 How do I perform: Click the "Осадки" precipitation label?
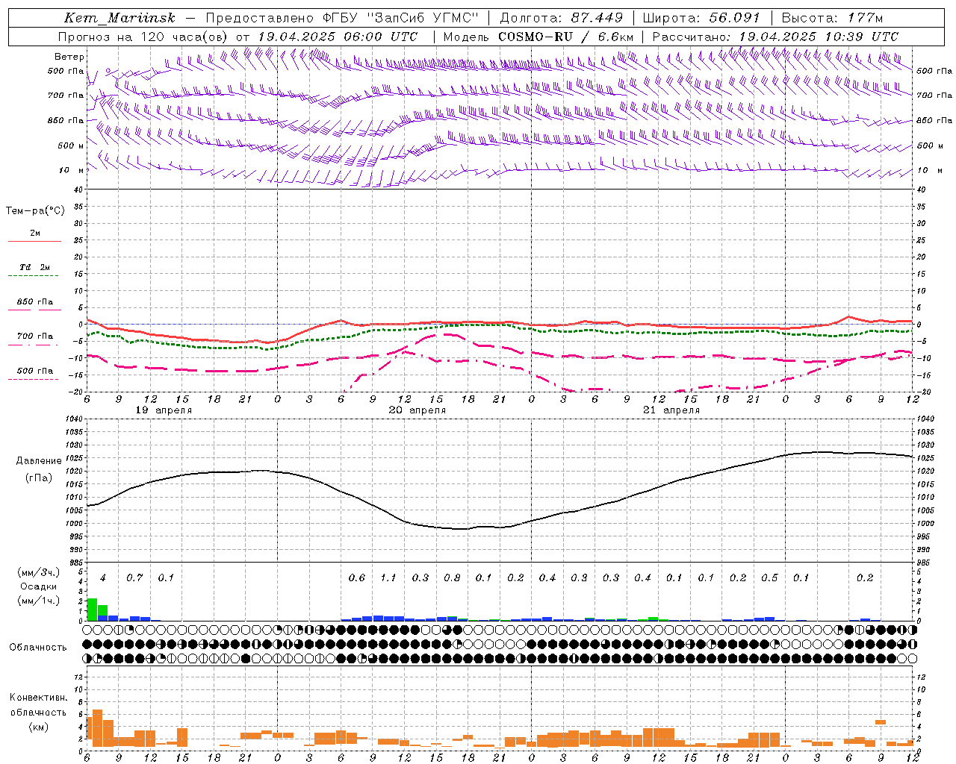pyautogui.click(x=39, y=586)
